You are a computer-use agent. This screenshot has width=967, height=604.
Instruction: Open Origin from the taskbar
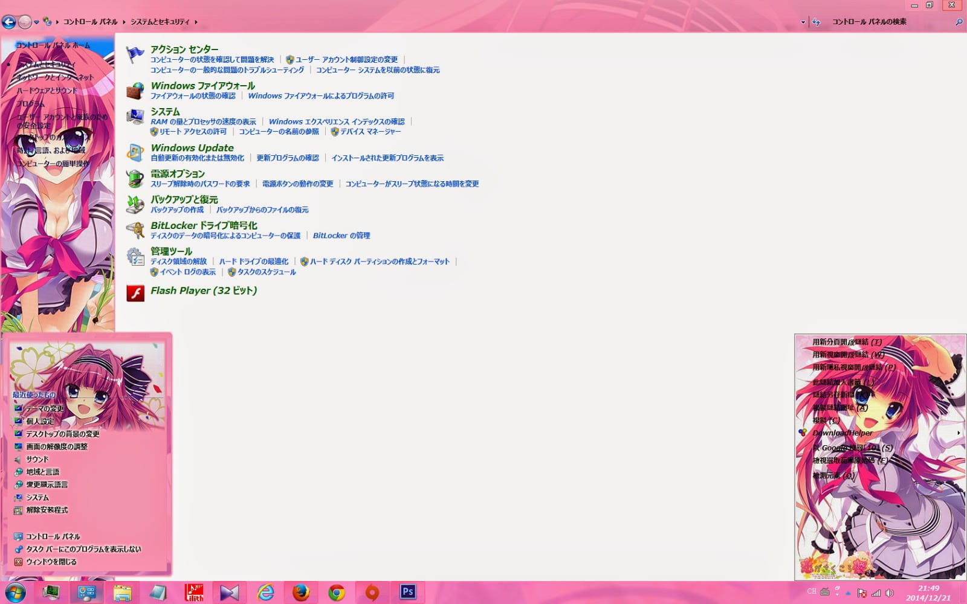coord(372,593)
